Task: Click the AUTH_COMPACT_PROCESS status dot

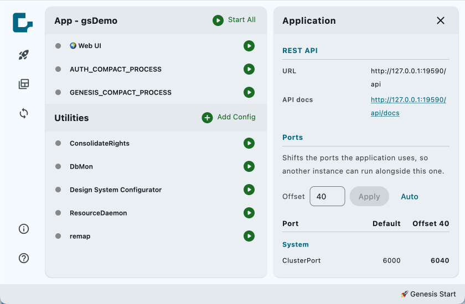Action: pos(58,69)
